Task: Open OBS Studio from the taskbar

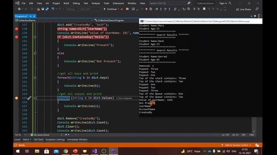Action: click(104, 151)
